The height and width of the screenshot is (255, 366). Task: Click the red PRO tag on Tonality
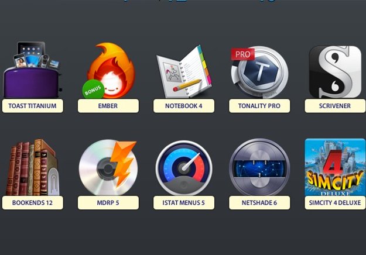pos(242,54)
